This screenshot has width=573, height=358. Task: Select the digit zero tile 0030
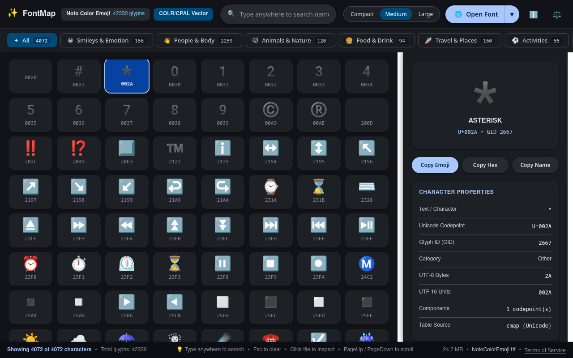[175, 77]
